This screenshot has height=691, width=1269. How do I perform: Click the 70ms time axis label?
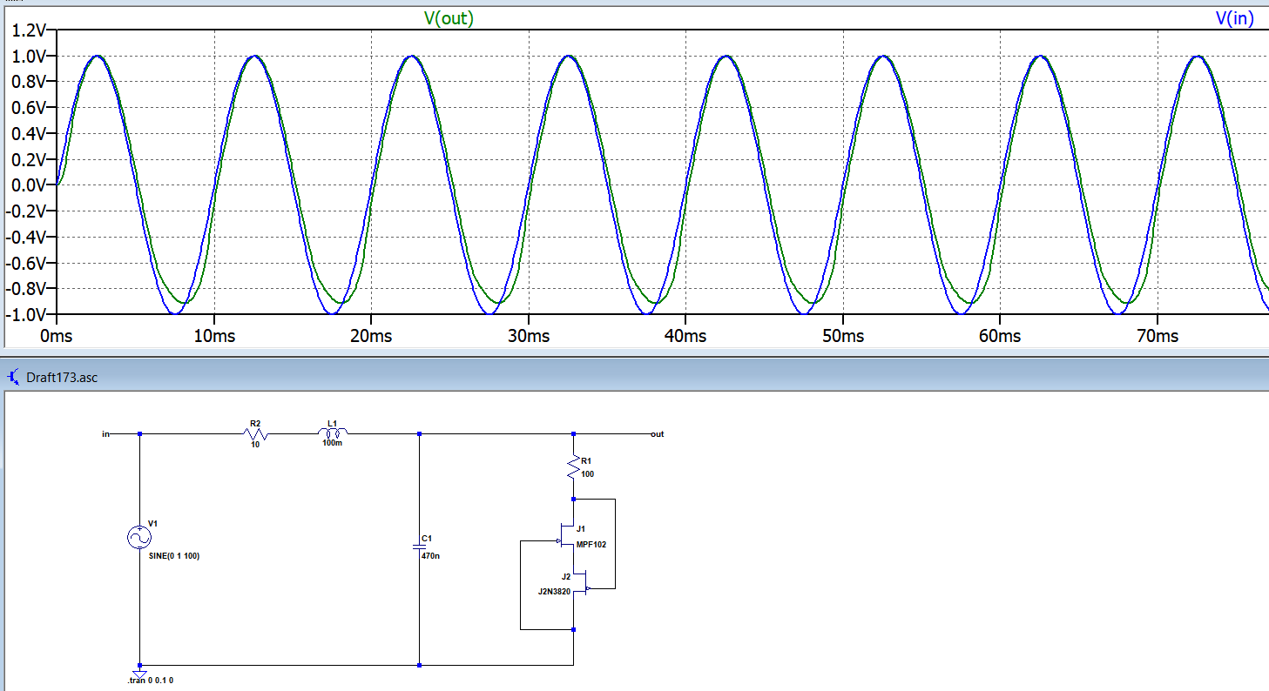(1157, 336)
